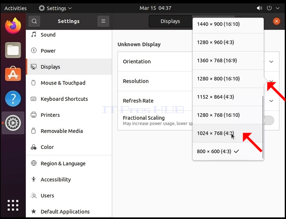The width and height of the screenshot is (286, 219).
Task: Open the Files app in the dock
Action: 13,50
